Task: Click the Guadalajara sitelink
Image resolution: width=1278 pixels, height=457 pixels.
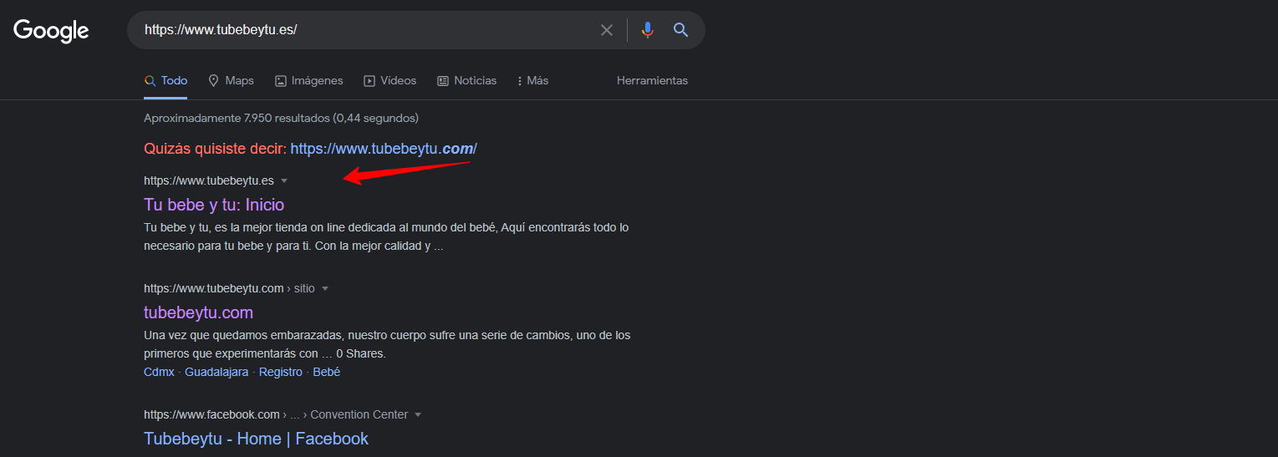Action: [216, 372]
